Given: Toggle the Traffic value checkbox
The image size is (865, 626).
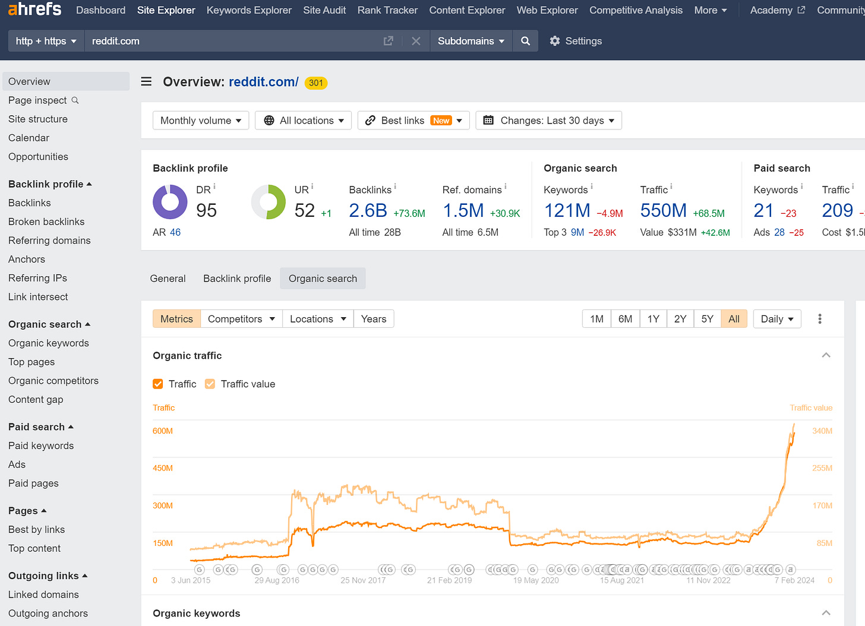Looking at the screenshot, I should (210, 384).
